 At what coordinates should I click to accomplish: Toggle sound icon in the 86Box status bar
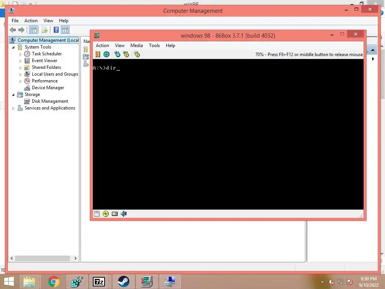(124, 214)
